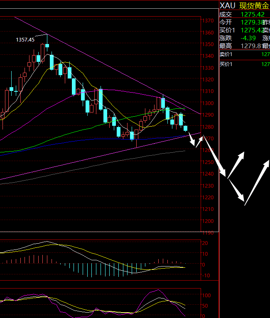The height and width of the screenshot is (318, 270).
Task: Click the -10 label on MACD axis
Action: [206, 275]
